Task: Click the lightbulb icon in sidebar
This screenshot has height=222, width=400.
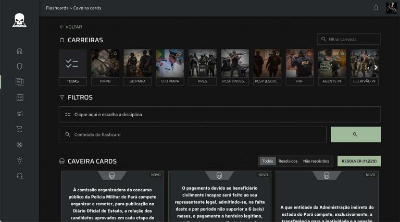Action: (x=20, y=160)
